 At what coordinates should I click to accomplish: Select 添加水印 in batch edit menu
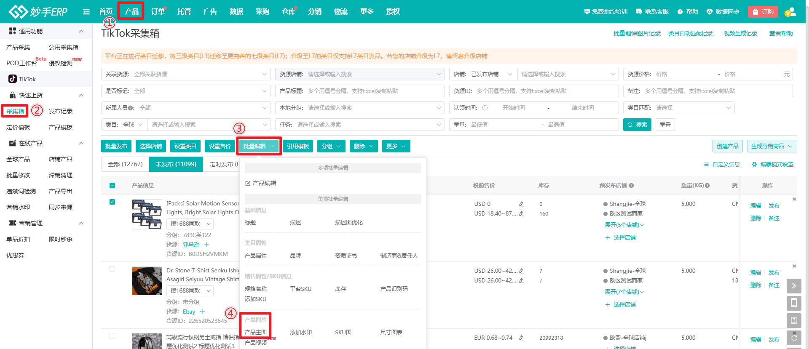coord(301,332)
